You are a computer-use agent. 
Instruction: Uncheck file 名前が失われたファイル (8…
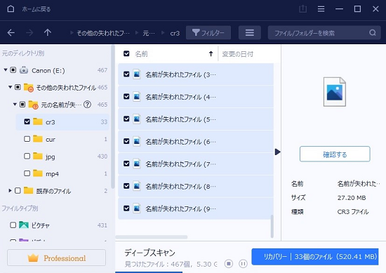pyautogui.click(x=126, y=186)
